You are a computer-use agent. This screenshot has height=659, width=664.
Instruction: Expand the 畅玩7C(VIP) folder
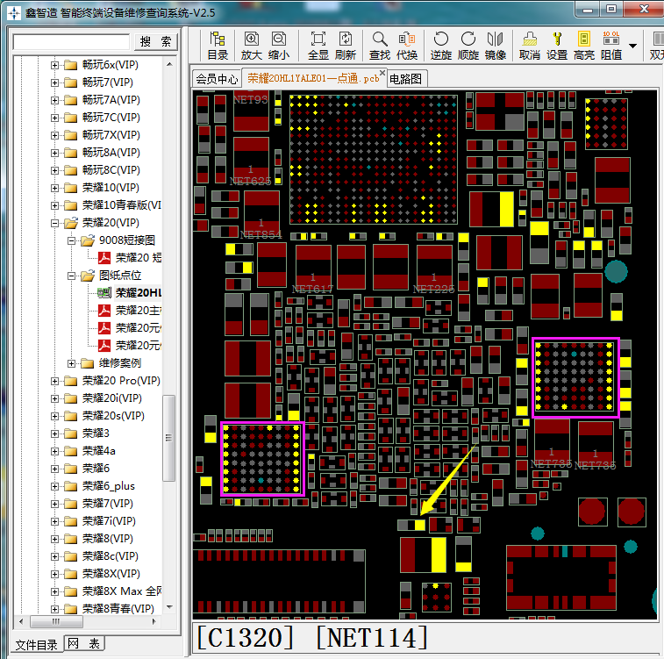point(54,118)
